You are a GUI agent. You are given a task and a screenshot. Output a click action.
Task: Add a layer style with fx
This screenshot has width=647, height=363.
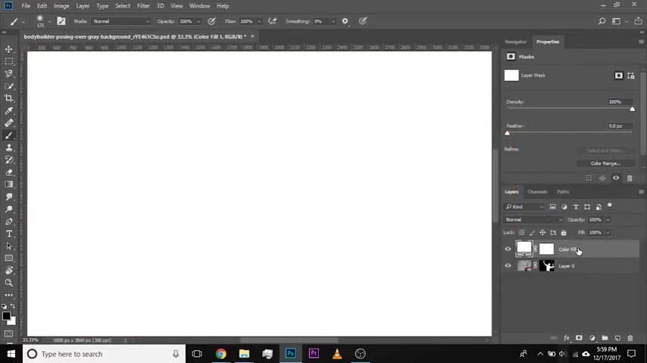pyautogui.click(x=567, y=338)
